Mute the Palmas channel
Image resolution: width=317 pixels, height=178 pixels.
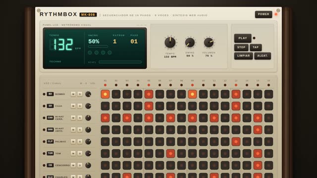(x=73, y=141)
